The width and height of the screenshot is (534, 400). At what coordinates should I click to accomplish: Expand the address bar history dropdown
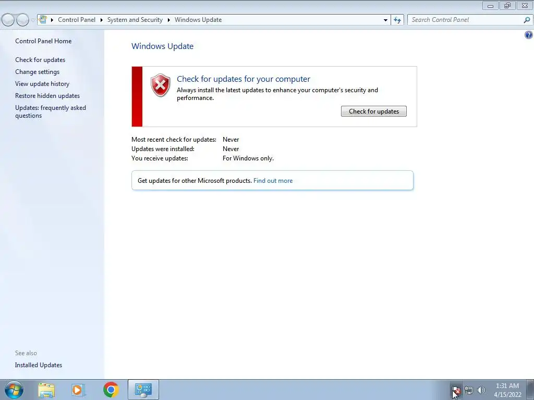tap(385, 20)
